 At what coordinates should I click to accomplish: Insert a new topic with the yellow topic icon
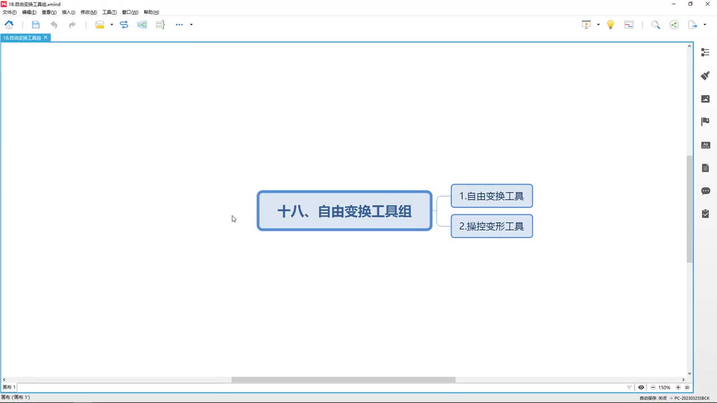100,25
